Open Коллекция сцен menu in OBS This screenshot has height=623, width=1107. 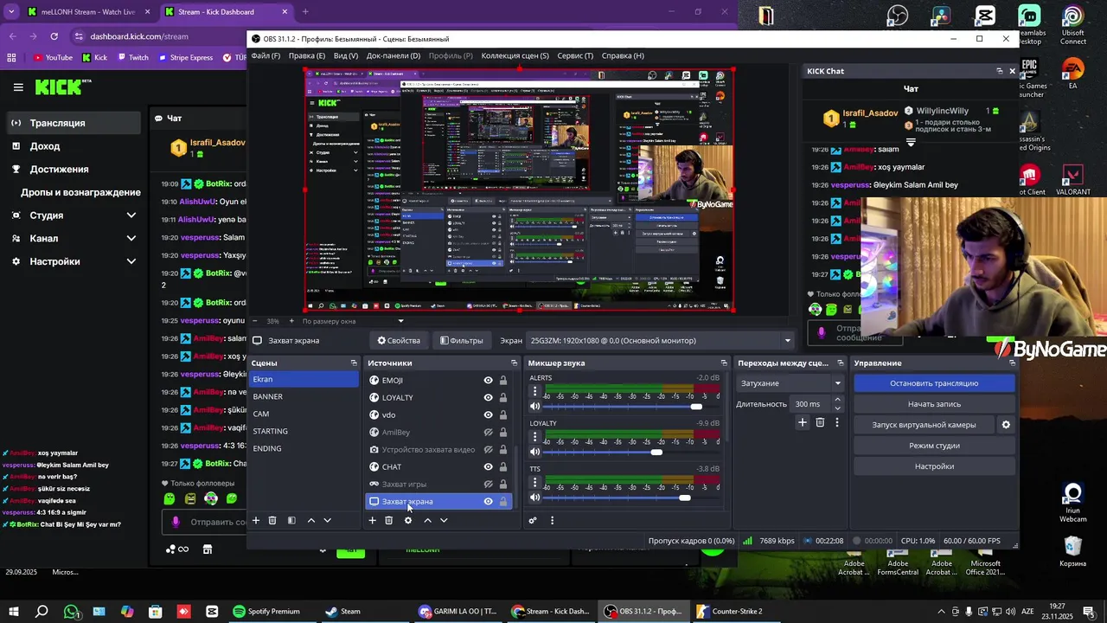pyautogui.click(x=515, y=55)
